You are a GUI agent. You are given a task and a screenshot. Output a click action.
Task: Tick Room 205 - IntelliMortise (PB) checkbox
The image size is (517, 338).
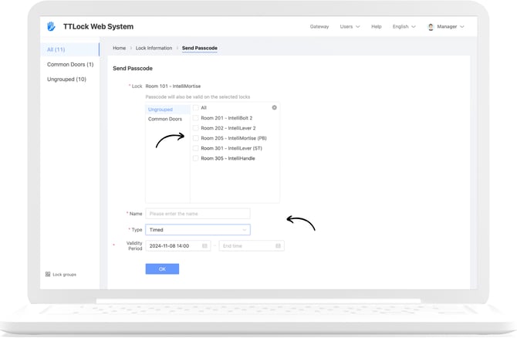click(x=196, y=138)
